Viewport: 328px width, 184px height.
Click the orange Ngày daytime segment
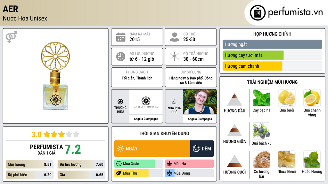[152, 149]
